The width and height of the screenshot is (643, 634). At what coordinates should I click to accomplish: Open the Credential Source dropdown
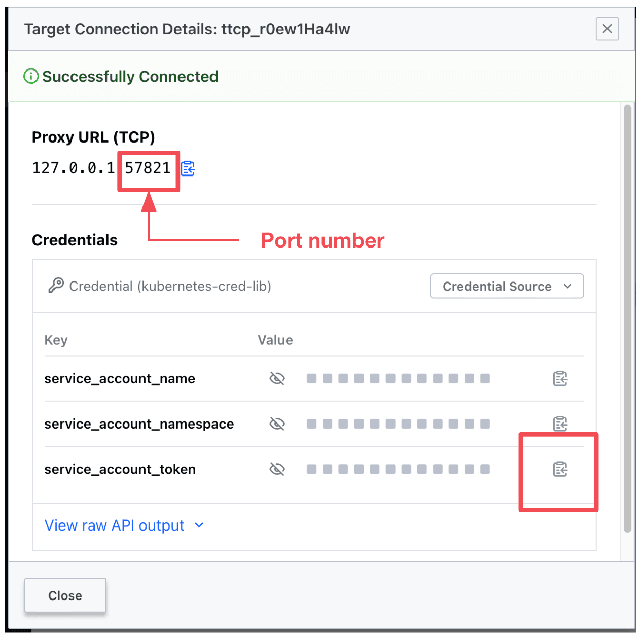point(507,287)
